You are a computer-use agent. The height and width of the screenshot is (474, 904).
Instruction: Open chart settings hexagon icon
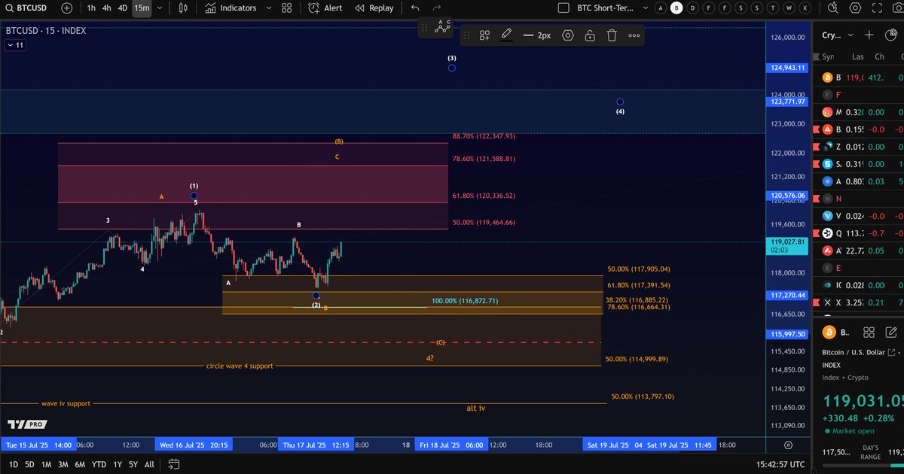pos(854,8)
